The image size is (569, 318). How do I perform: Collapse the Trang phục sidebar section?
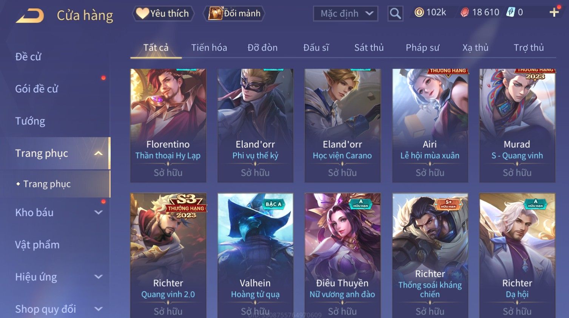(99, 154)
